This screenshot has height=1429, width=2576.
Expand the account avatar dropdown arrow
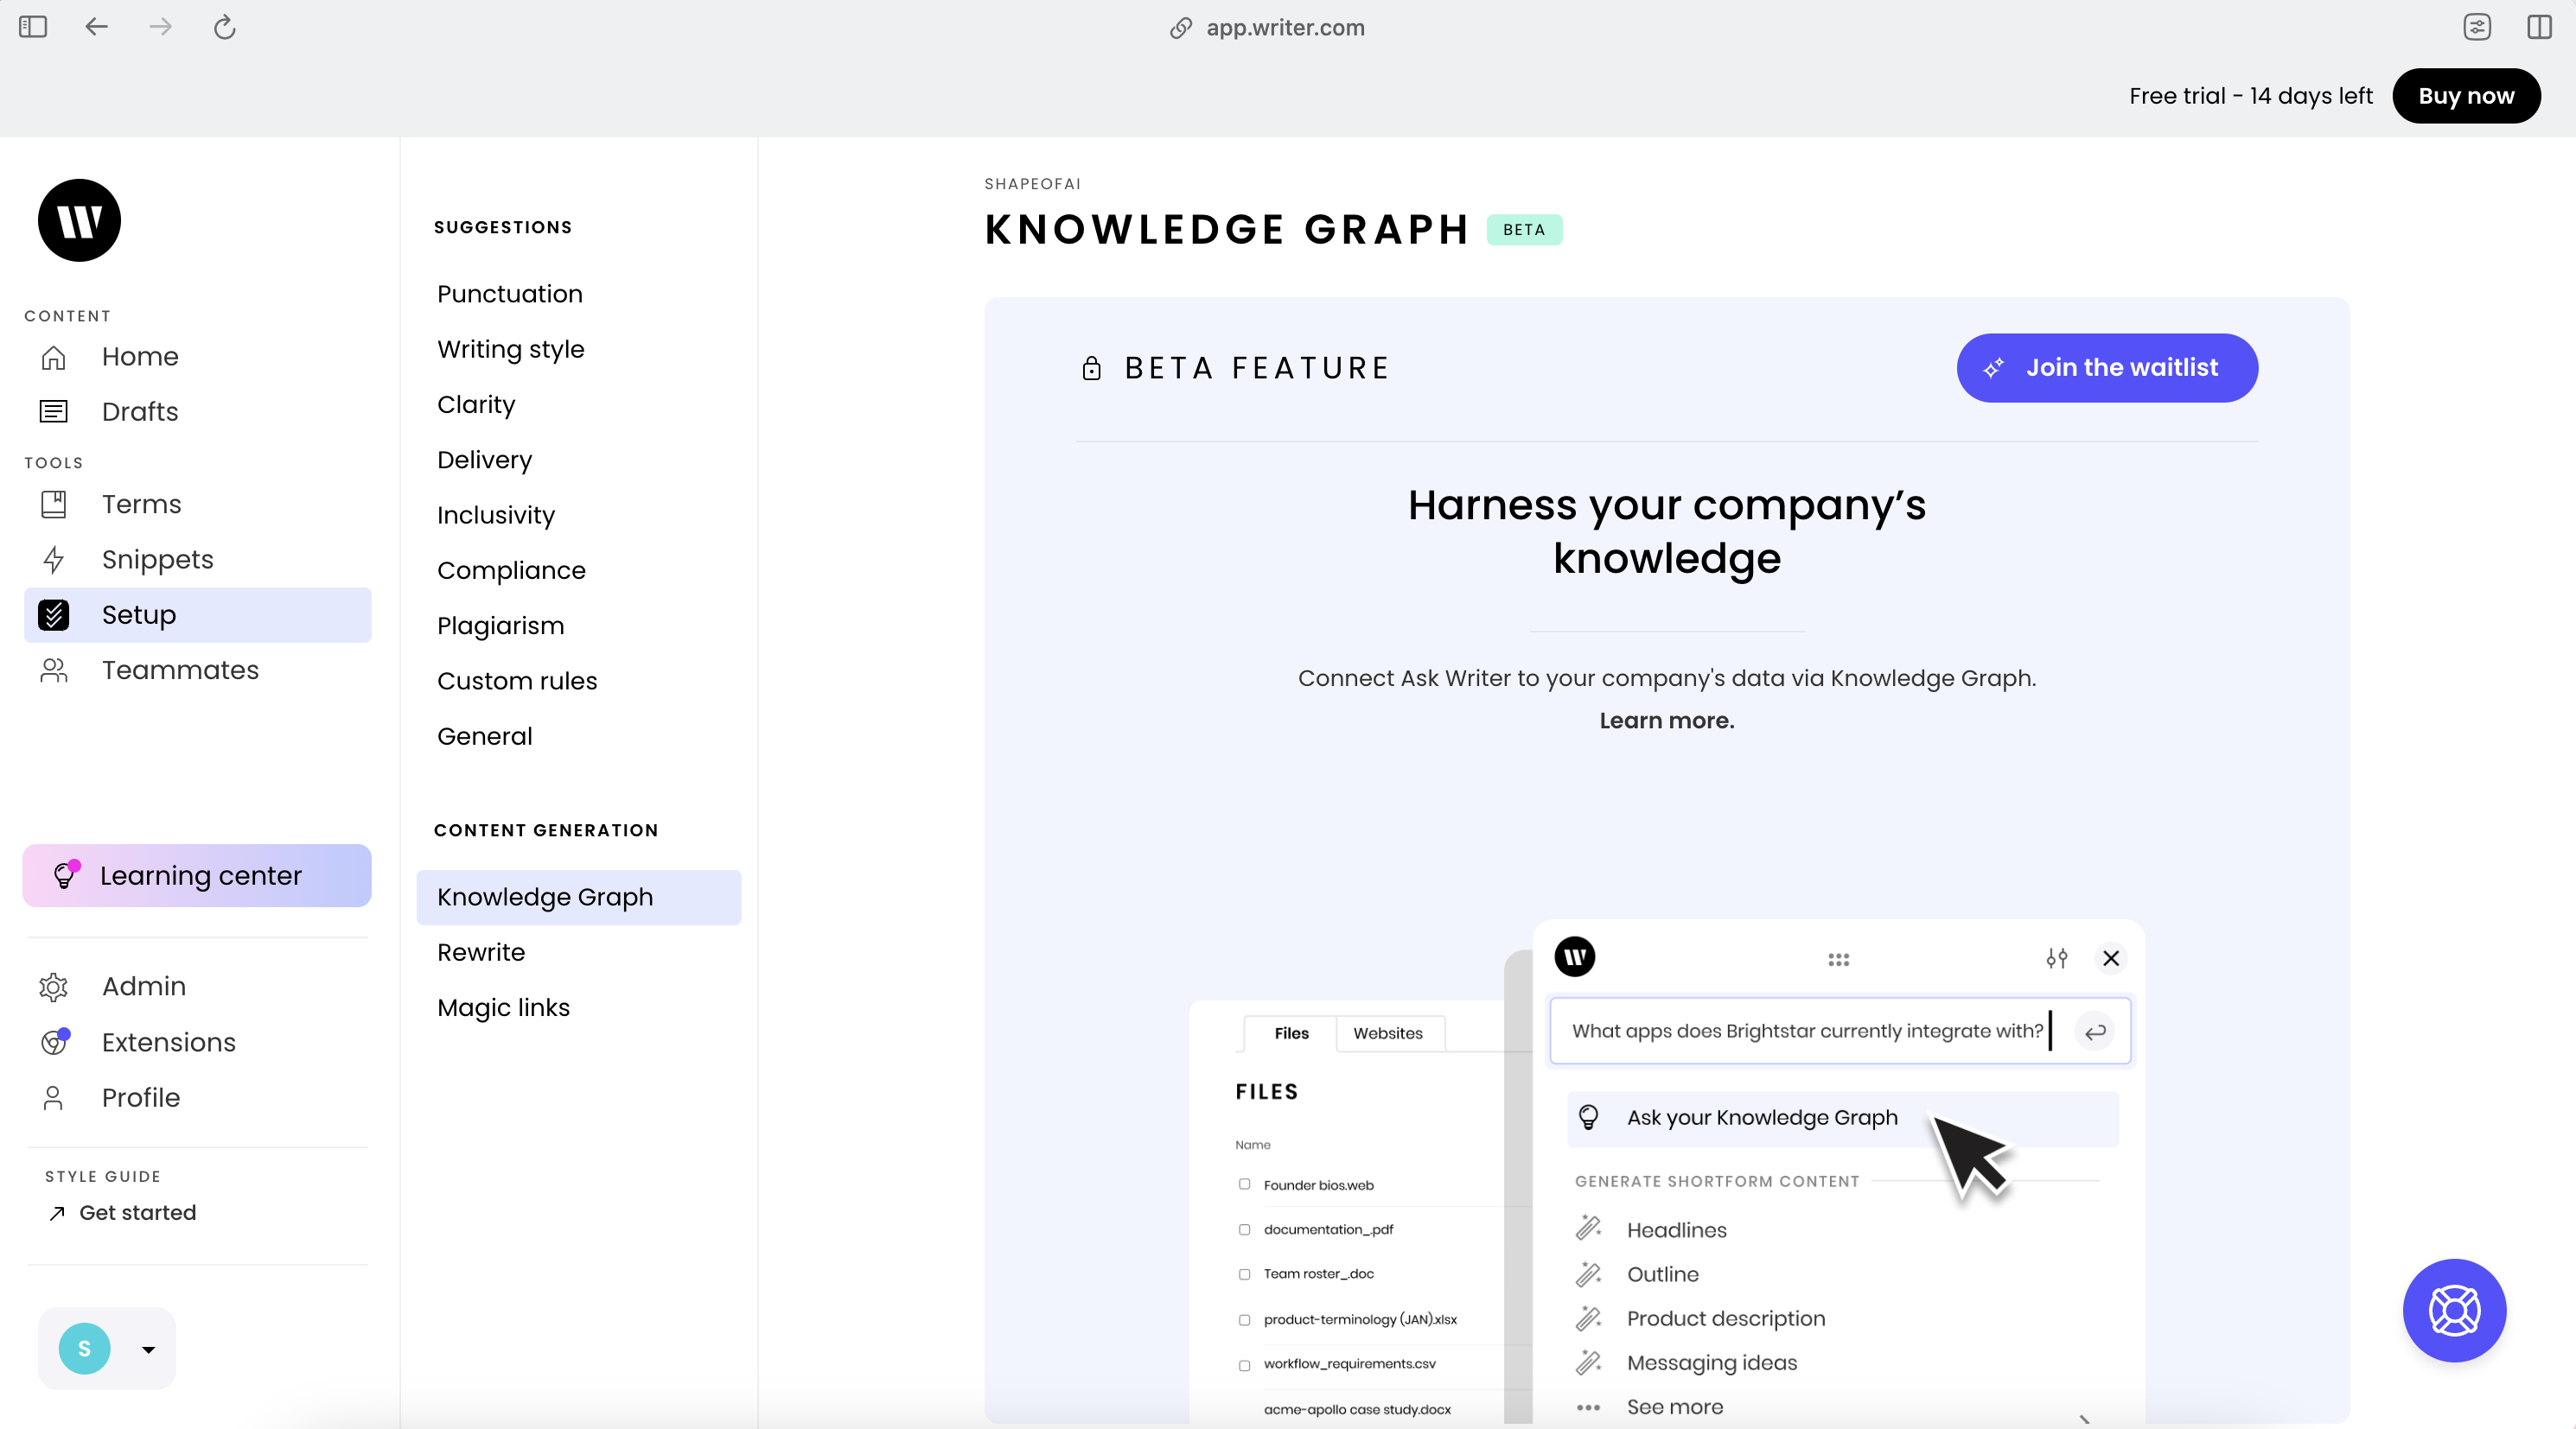click(148, 1349)
